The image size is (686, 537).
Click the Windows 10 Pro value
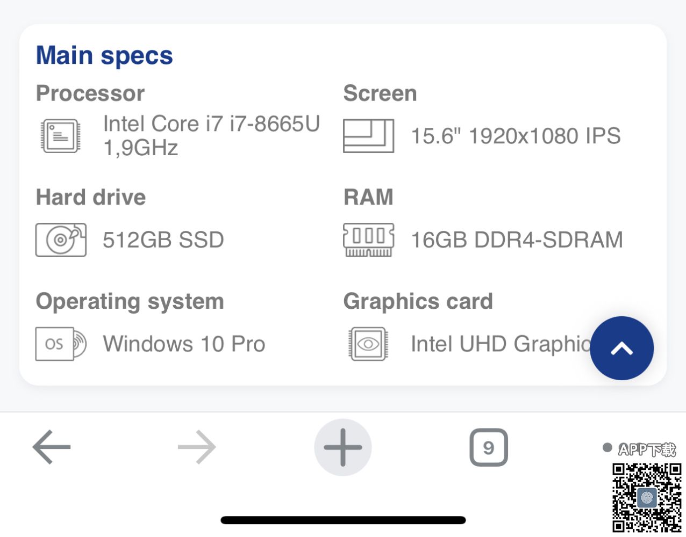(x=184, y=344)
